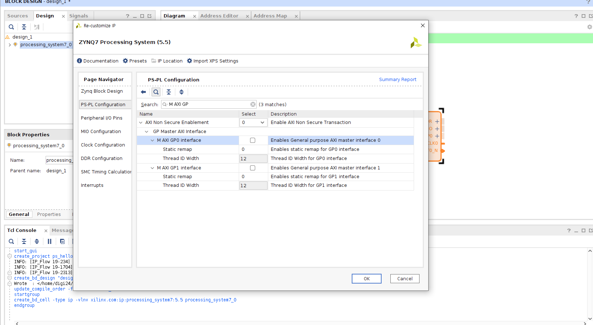Screen dimensions: 593x325
Task: Collapse M AXI GP0 interface row
Action: (x=152, y=140)
